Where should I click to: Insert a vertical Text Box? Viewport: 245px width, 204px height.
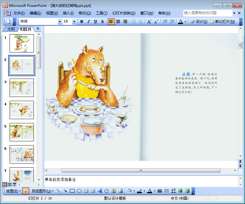[93, 191]
